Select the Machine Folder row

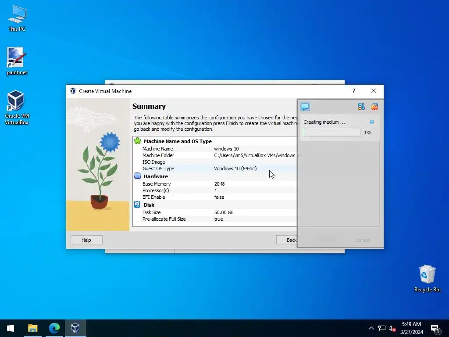[215, 155]
